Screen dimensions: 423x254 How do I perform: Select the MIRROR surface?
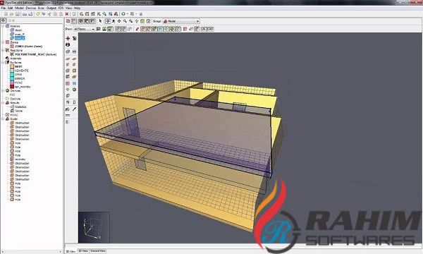tap(20, 78)
